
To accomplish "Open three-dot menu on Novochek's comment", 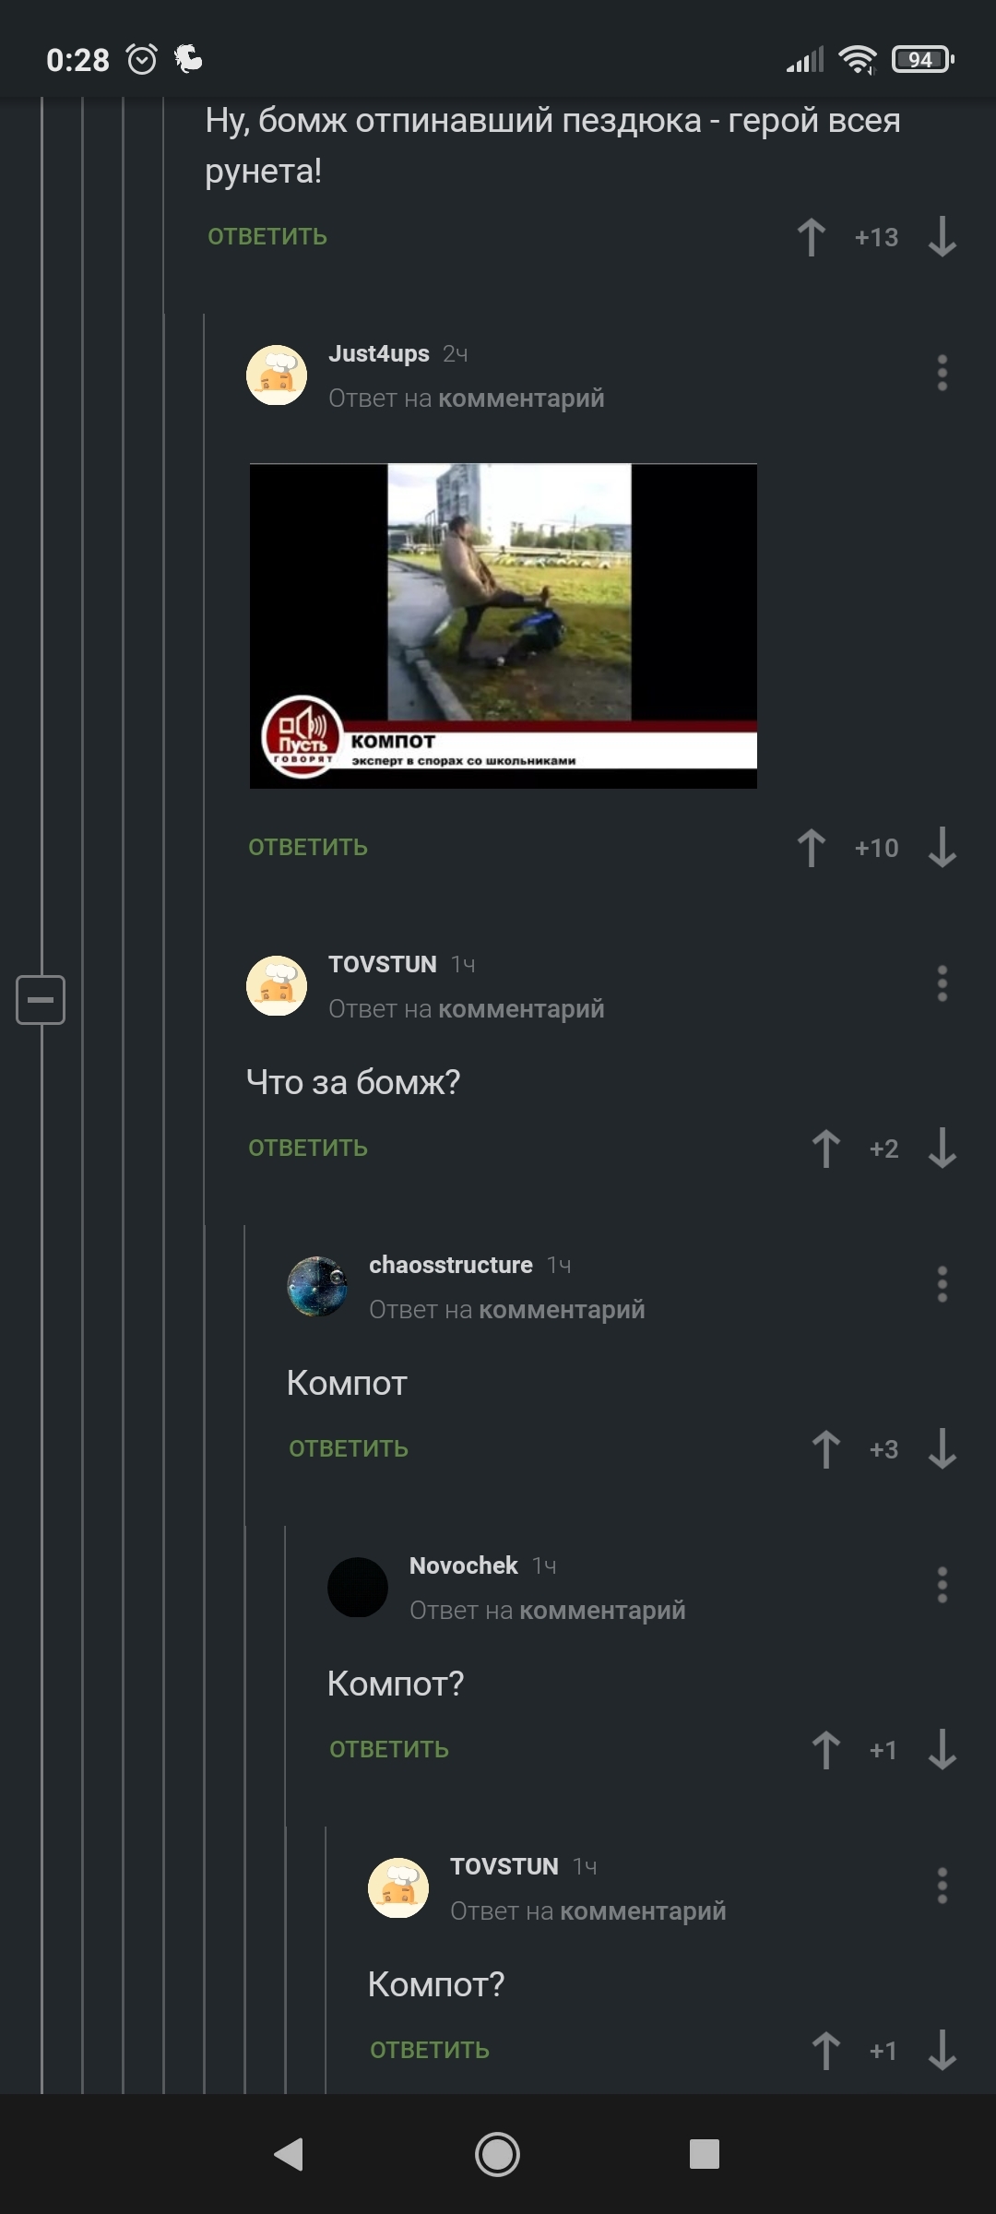I will click(x=943, y=1585).
